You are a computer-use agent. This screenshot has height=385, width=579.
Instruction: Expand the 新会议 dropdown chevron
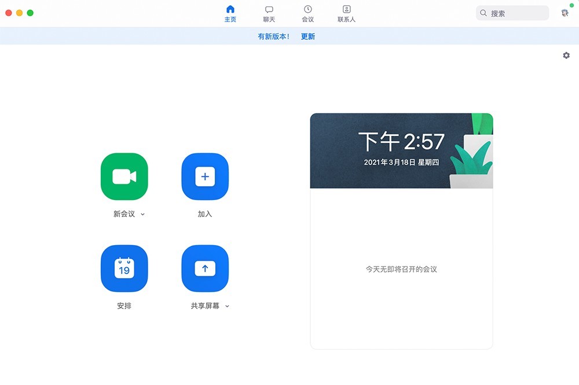pyautogui.click(x=143, y=214)
